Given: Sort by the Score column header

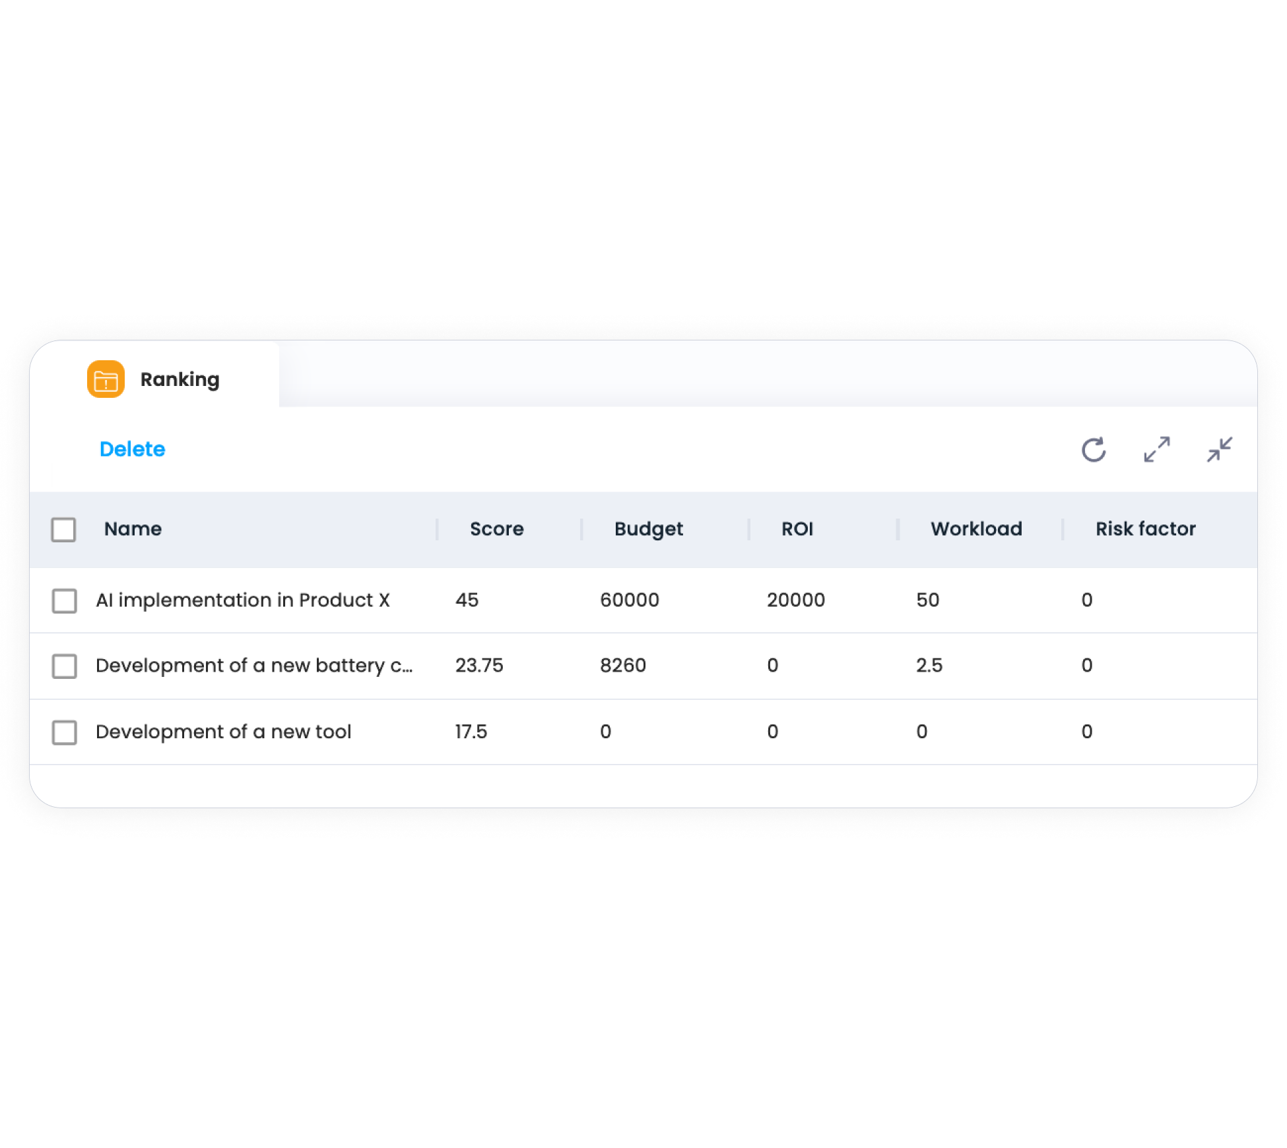Looking at the screenshot, I should (496, 529).
